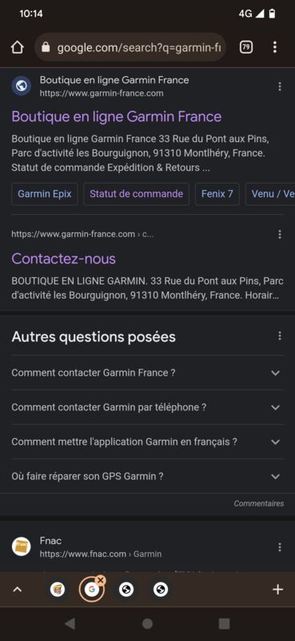Open options menu for Boutique en ligne result
This screenshot has width=295, height=641.
[280, 87]
